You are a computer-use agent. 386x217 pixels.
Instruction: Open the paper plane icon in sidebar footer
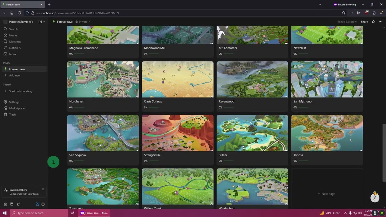[x=18, y=204]
